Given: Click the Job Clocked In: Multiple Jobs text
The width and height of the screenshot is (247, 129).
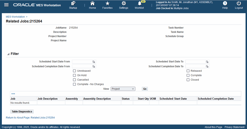Looking at the screenshot, I should coord(172,8).
